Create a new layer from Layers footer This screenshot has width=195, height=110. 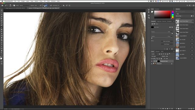[170, 109]
